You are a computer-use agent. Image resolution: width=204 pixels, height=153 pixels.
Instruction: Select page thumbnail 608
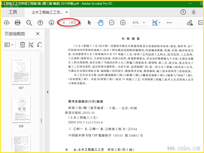tap(21, 109)
